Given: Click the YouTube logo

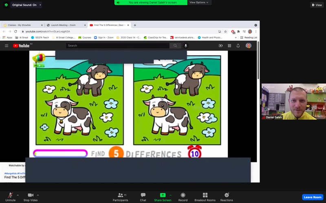Looking at the screenshot, I should 21,45.
